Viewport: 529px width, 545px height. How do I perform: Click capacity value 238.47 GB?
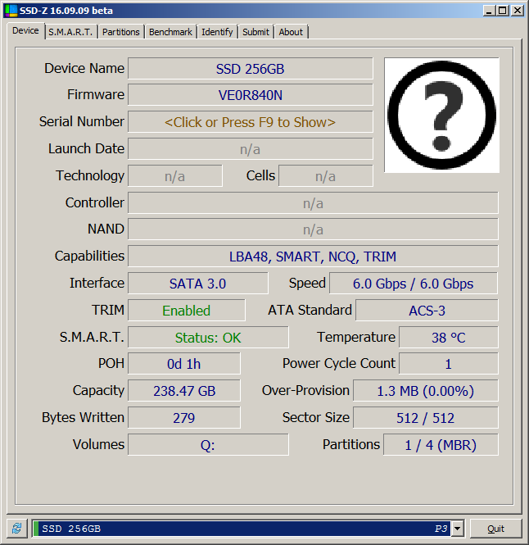click(184, 391)
